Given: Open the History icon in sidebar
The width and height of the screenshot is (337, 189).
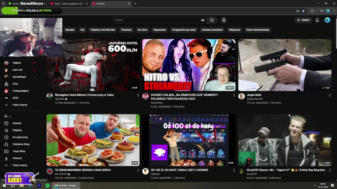Looking at the screenshot, I should (6, 123).
